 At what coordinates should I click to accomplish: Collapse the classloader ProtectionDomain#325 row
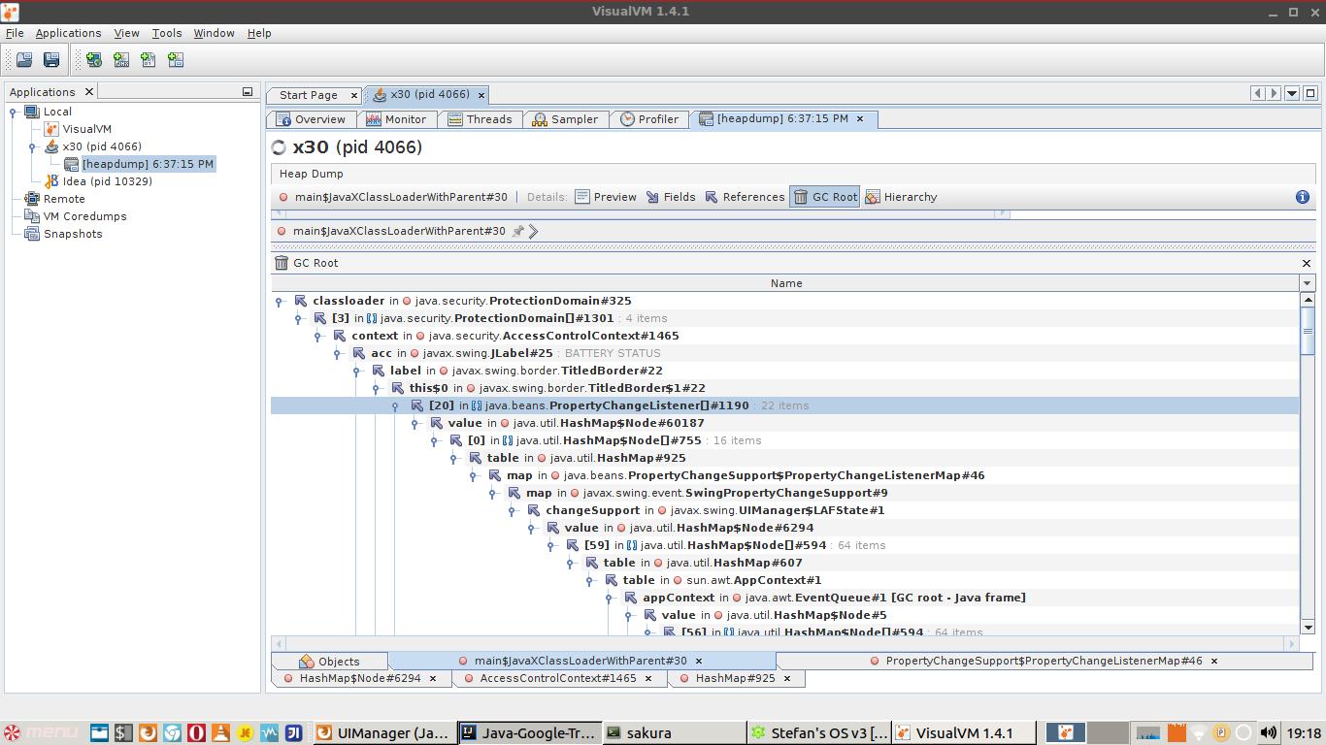tap(280, 302)
